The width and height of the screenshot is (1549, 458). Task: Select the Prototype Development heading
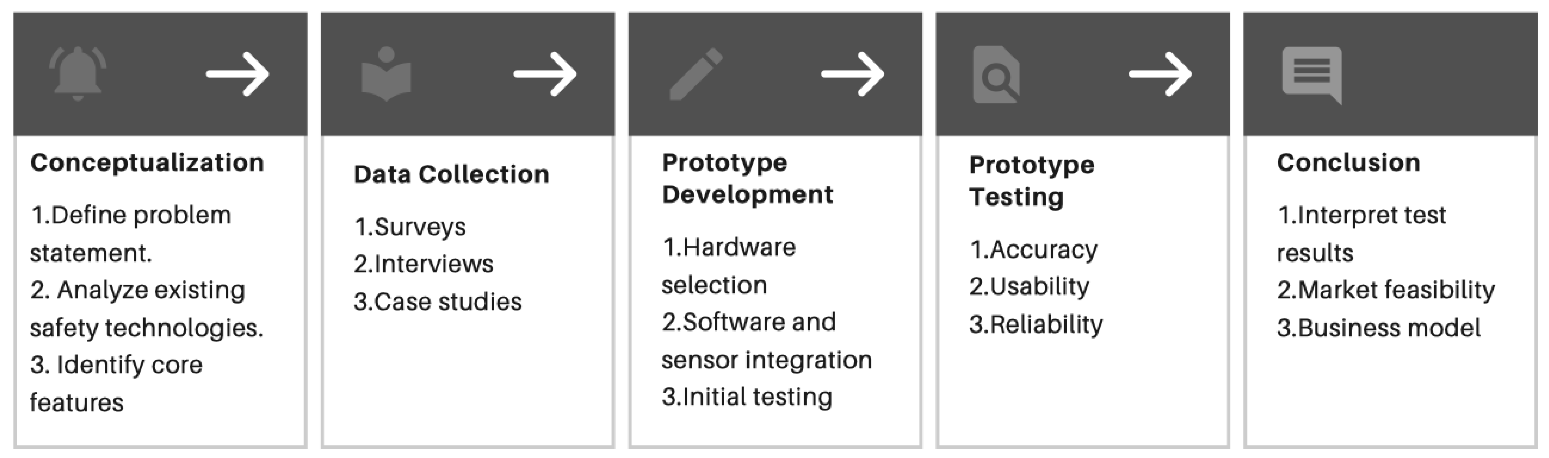(747, 178)
